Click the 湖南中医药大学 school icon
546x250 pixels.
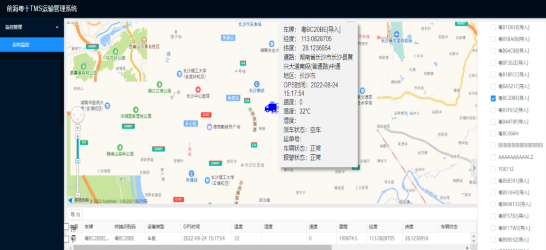(108, 105)
